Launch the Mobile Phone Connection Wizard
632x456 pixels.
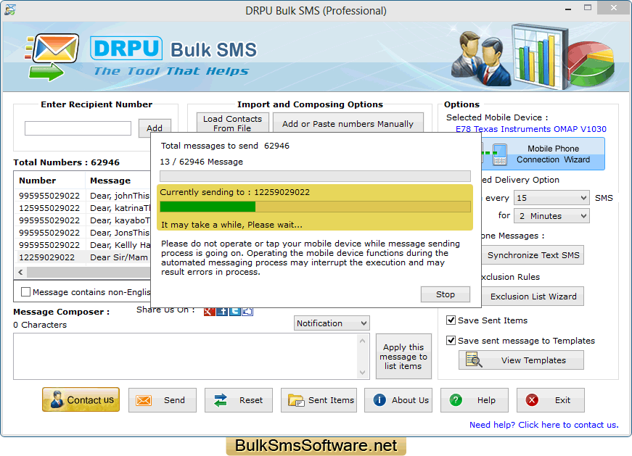pyautogui.click(x=543, y=154)
